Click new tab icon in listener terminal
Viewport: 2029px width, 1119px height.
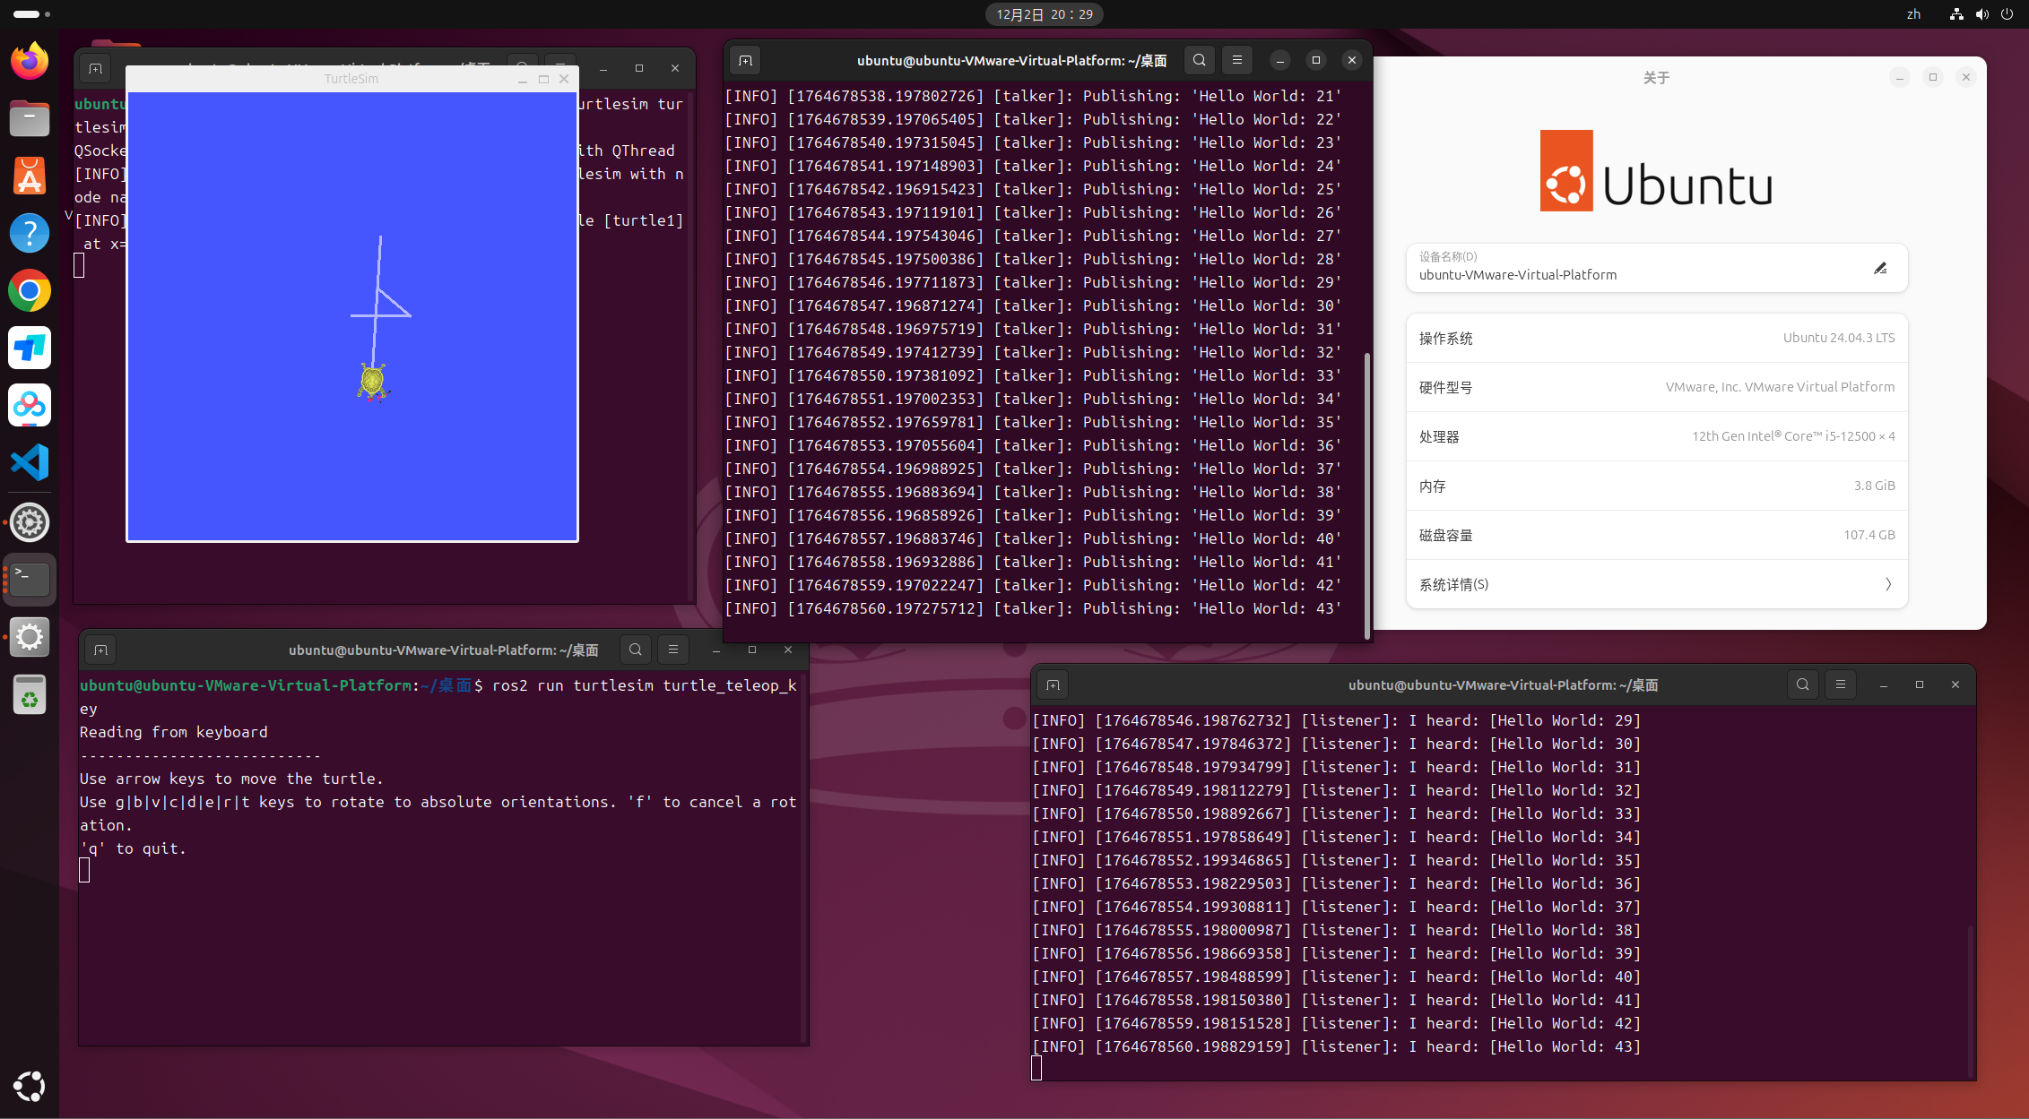click(1053, 685)
